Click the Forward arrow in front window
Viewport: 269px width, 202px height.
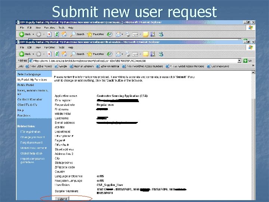39,54
